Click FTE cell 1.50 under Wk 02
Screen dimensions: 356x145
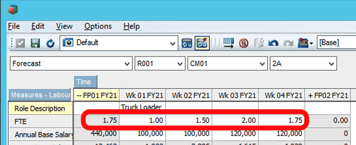(189, 121)
